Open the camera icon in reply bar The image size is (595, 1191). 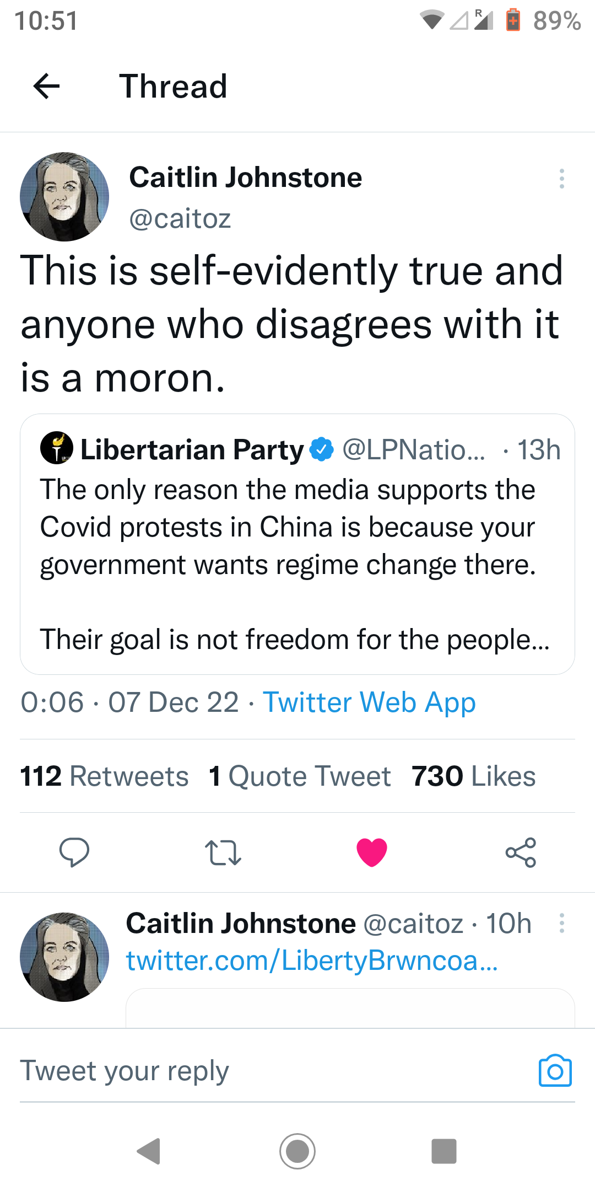(555, 1071)
